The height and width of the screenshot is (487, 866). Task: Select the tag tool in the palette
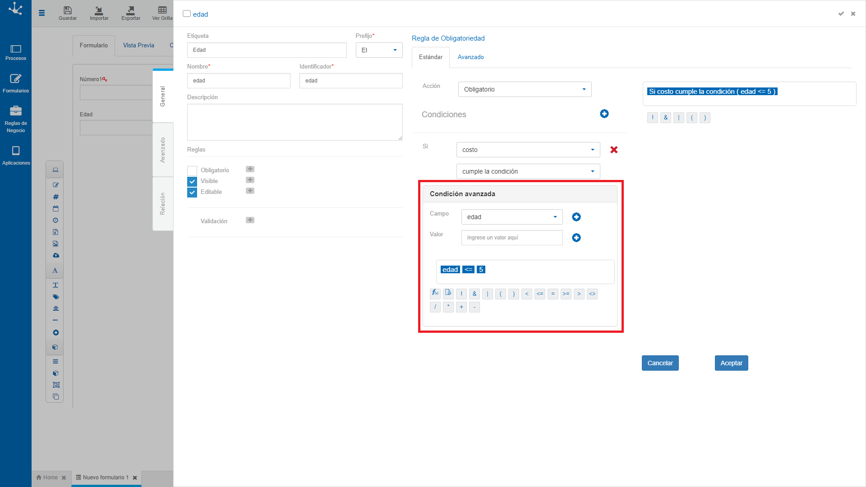[55, 297]
